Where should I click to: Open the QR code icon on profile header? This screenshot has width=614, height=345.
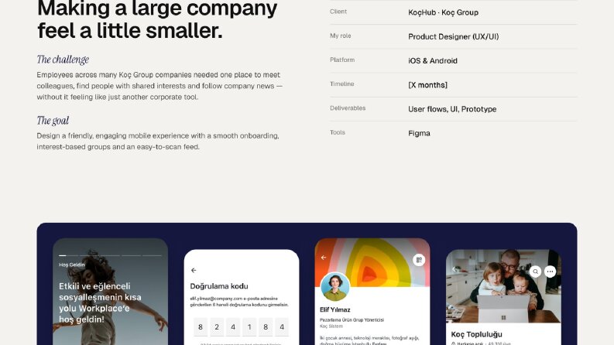(x=419, y=260)
